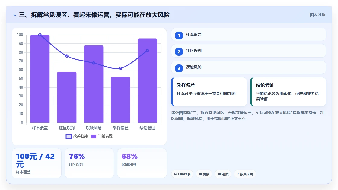This screenshot has width=338, height=190.
Task: Click the icon in the 表格 tag
Action: [200, 174]
